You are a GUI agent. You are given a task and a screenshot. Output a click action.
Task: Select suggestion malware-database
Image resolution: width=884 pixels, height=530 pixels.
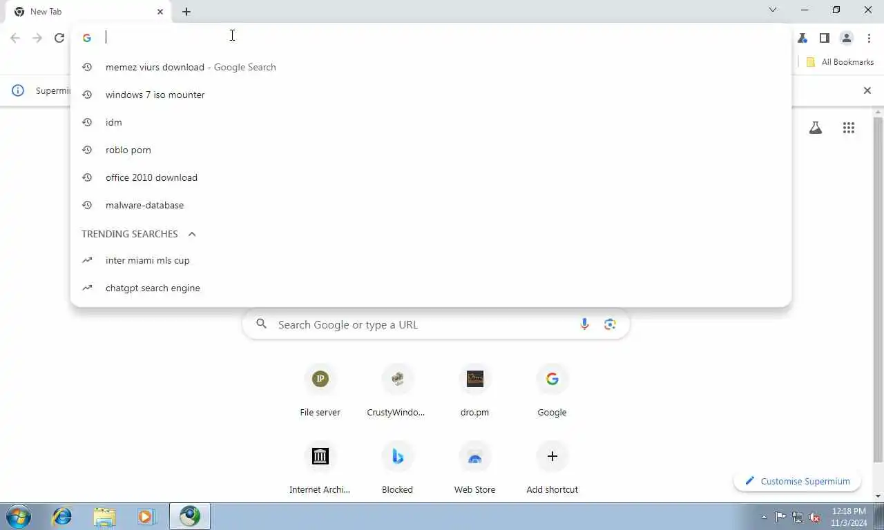pos(431,205)
